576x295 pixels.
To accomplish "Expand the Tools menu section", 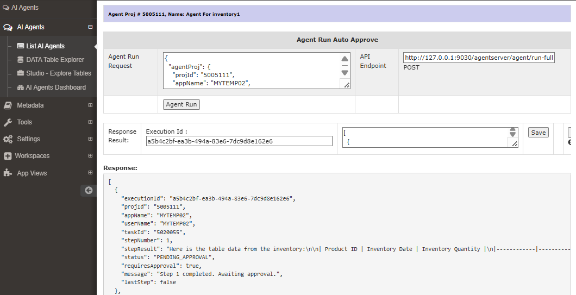I will 90,122.
